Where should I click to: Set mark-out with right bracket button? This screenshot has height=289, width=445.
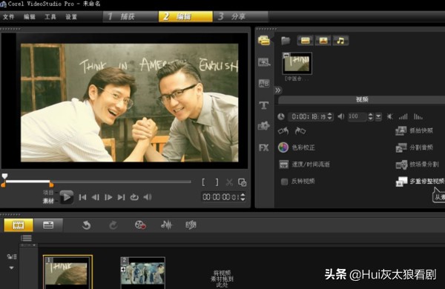217,182
